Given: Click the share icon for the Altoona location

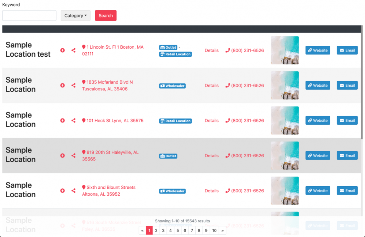Looking at the screenshot, I should point(73,191).
